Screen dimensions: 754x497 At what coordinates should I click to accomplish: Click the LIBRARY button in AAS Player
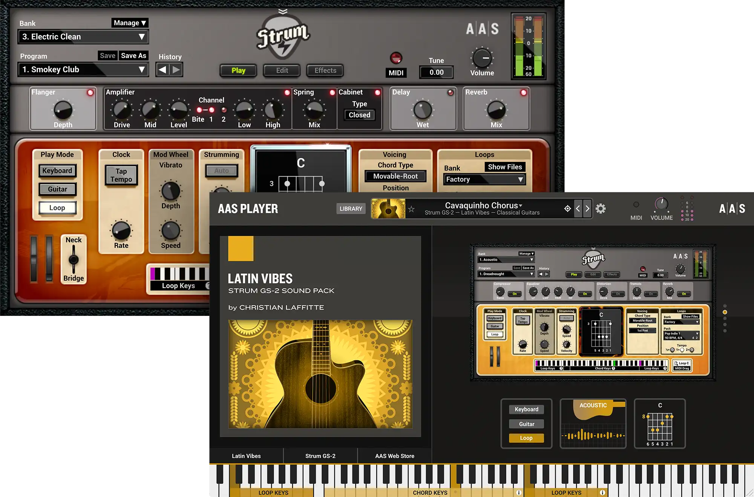pyautogui.click(x=351, y=209)
